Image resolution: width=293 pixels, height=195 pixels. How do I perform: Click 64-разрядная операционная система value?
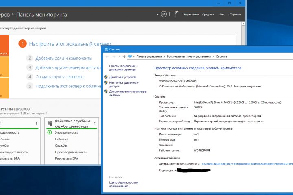[227, 116]
